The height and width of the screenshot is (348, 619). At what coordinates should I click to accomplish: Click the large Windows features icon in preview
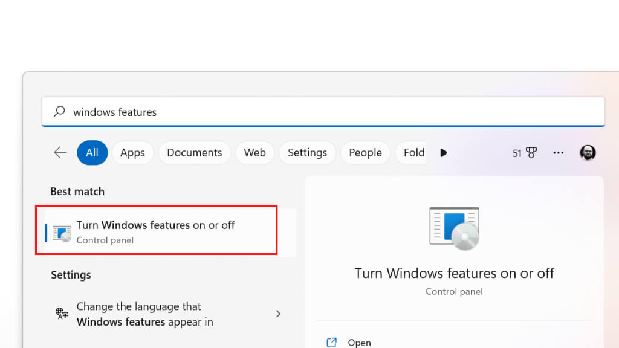coord(454,228)
